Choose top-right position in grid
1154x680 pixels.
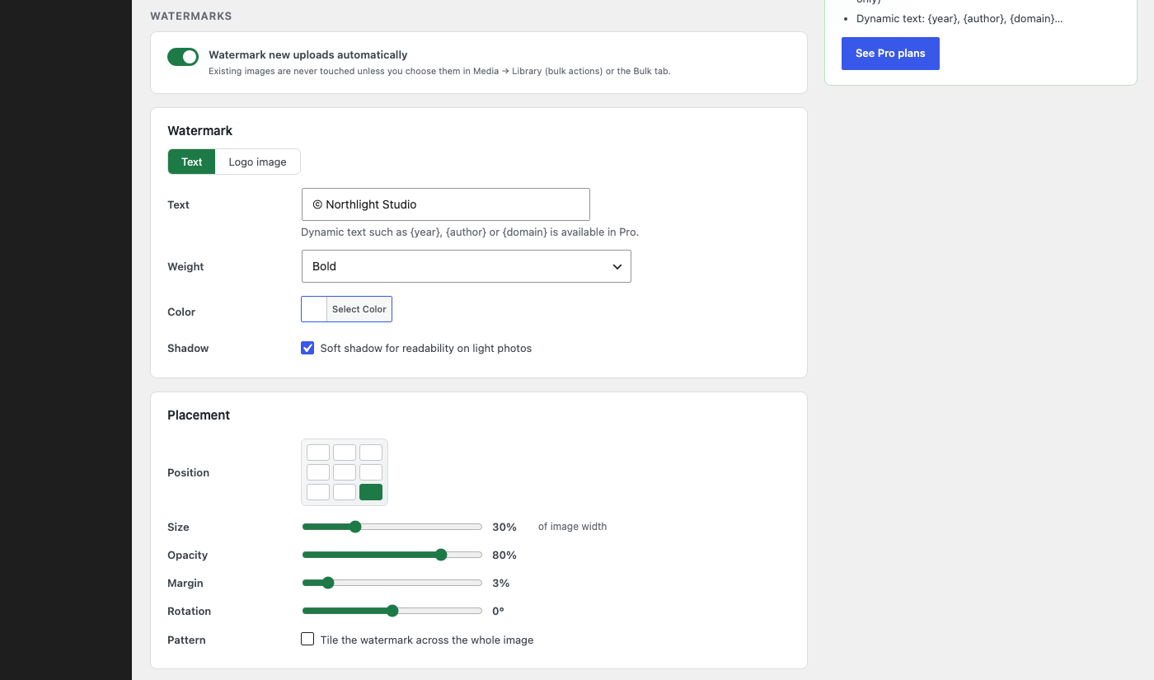tap(371, 453)
